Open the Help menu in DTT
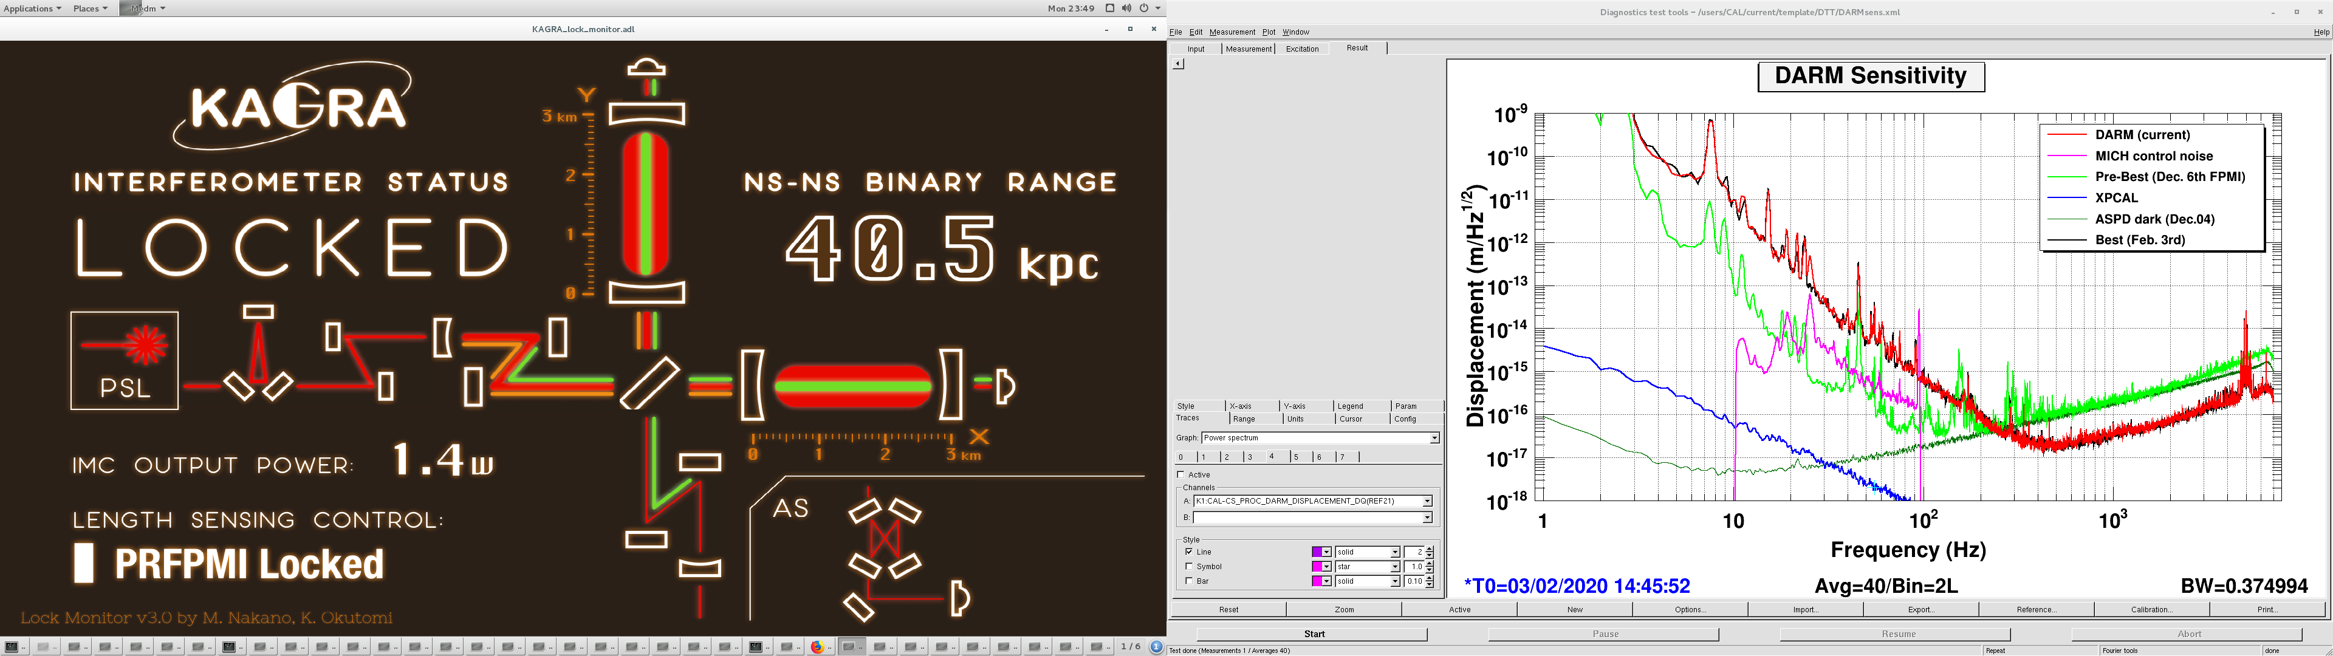The width and height of the screenshot is (2333, 656). click(2321, 32)
